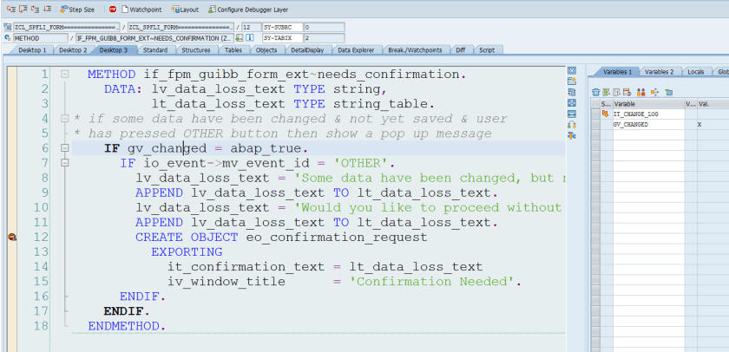Open Step Size setting
This screenshot has height=352, width=729.
point(77,10)
